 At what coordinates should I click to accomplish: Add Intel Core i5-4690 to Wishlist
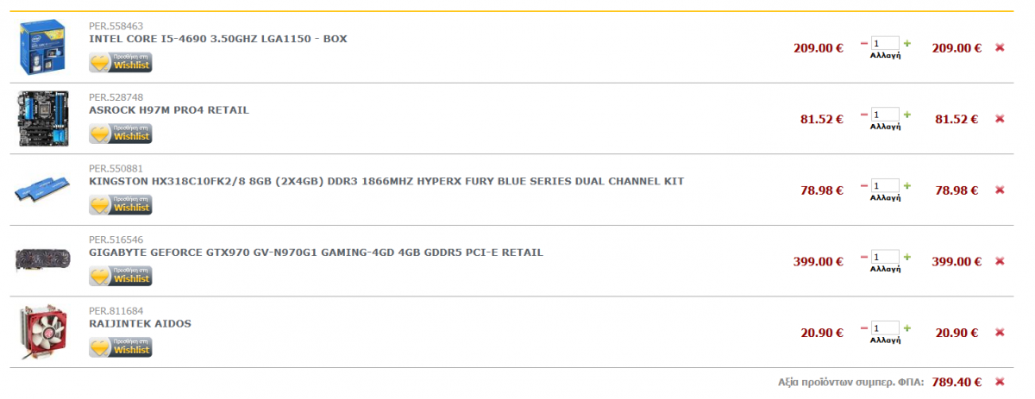coord(121,62)
